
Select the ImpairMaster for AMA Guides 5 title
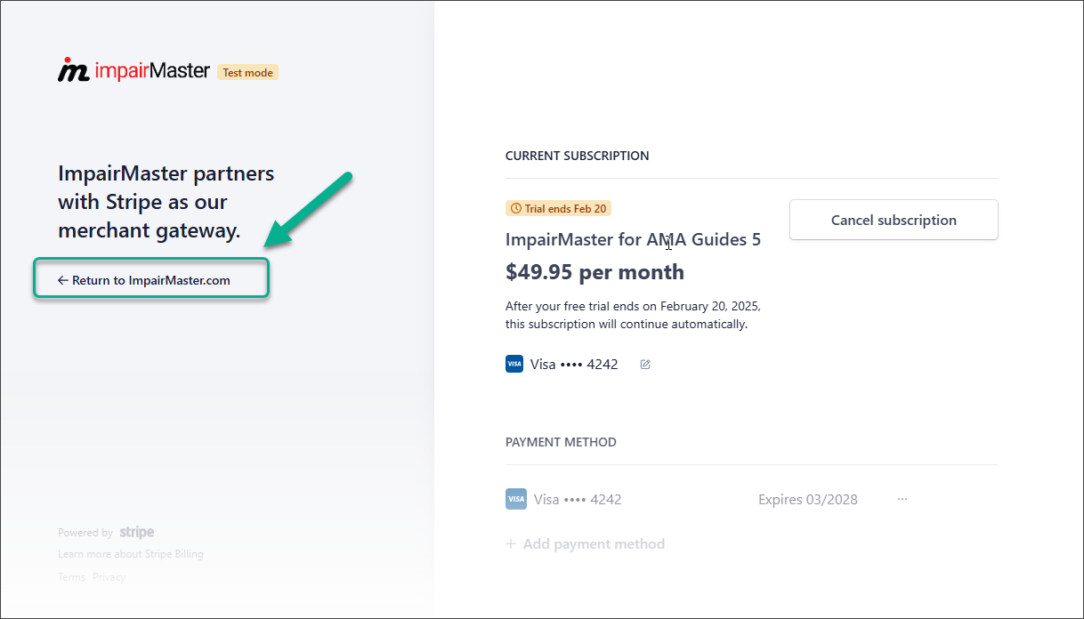pos(633,239)
